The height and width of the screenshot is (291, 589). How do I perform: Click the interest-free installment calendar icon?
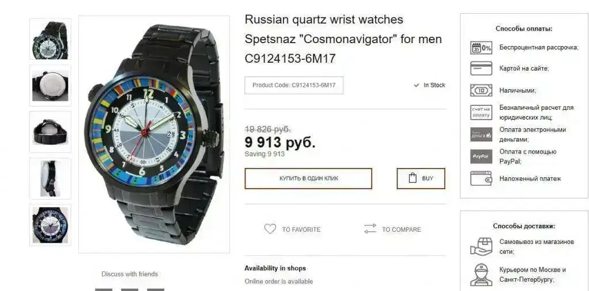click(x=481, y=48)
